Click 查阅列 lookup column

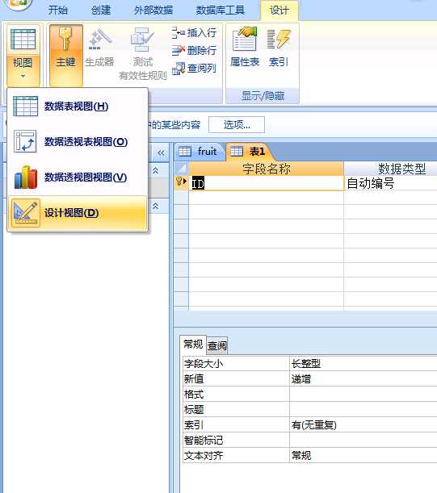[x=194, y=68]
